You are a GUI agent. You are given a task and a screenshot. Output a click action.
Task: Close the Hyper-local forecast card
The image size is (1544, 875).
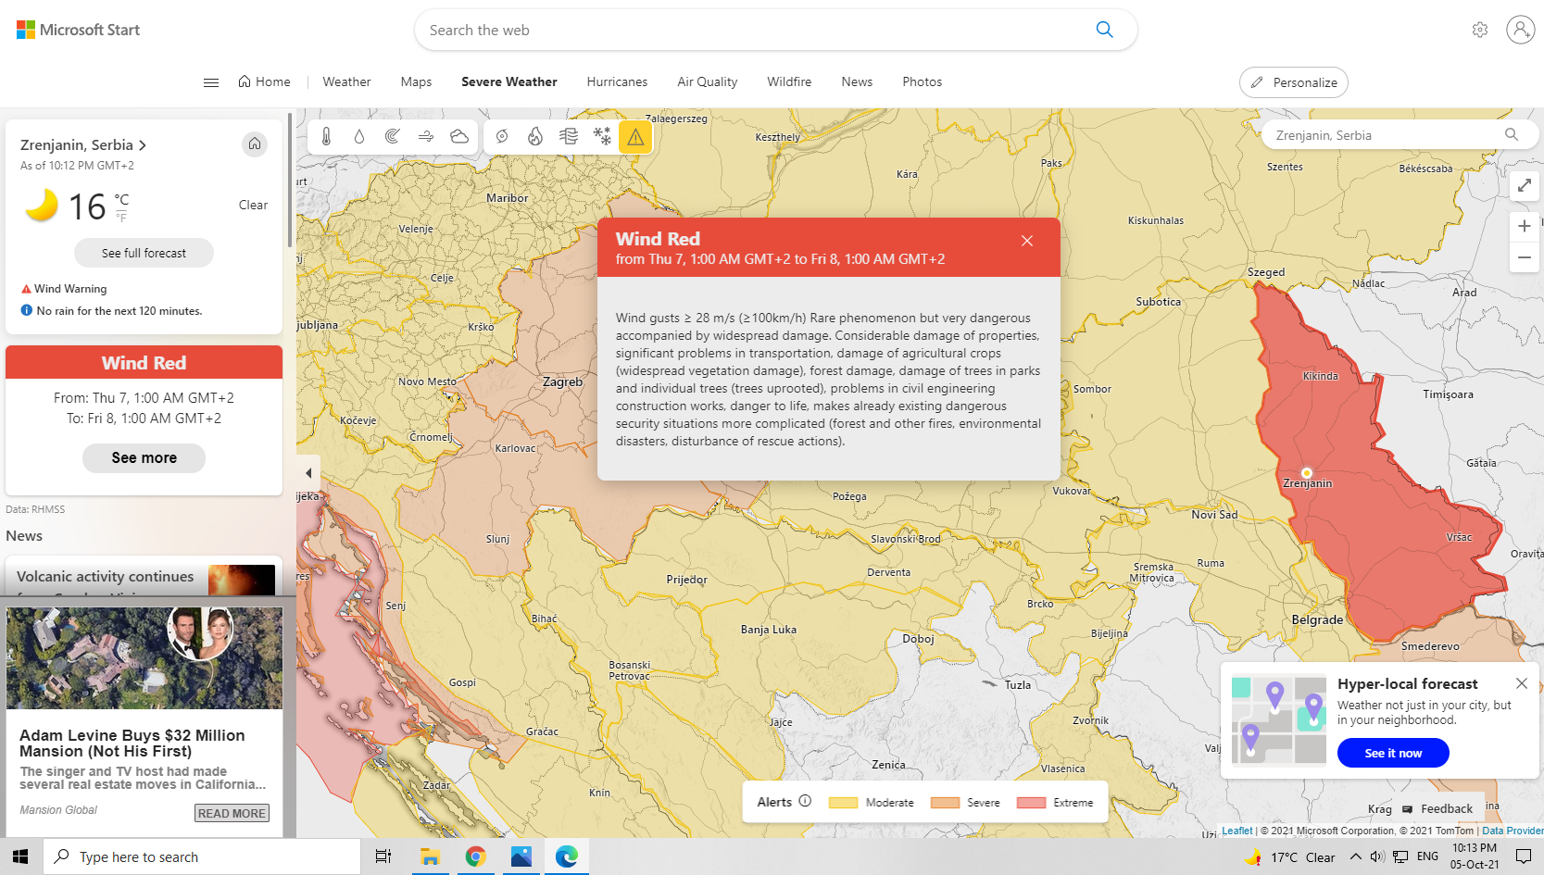(1522, 683)
